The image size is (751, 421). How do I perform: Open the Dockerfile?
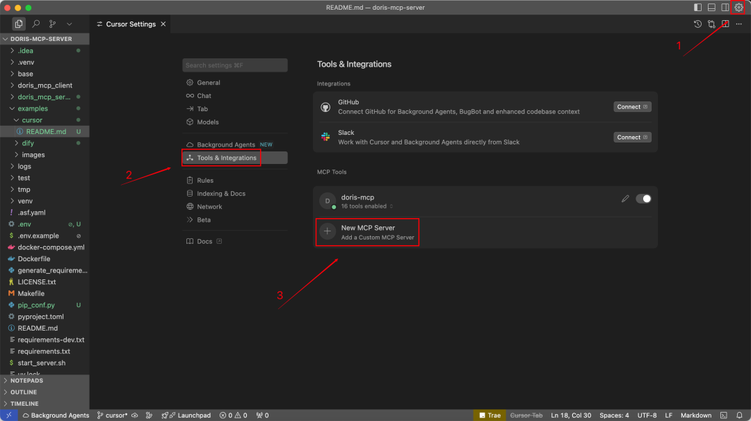45,259
